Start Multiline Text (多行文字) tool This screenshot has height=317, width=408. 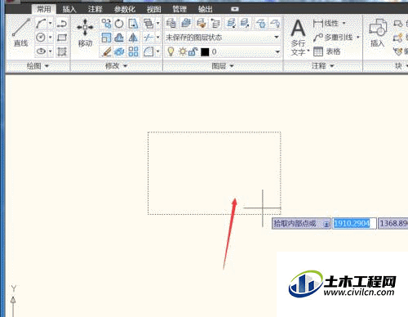point(299,37)
